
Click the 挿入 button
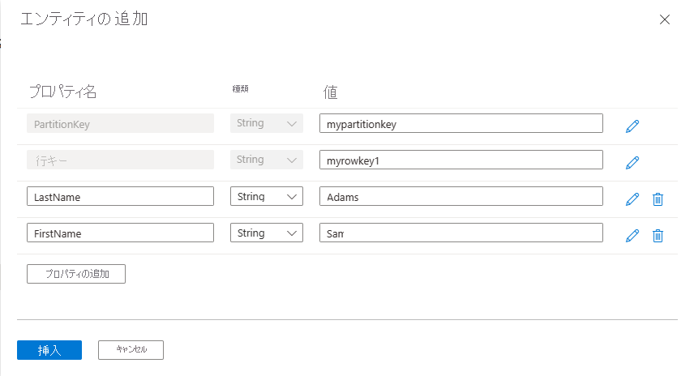[x=49, y=350]
